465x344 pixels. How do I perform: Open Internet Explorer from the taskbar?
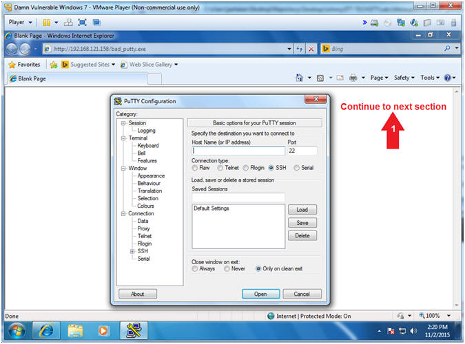tap(46, 331)
